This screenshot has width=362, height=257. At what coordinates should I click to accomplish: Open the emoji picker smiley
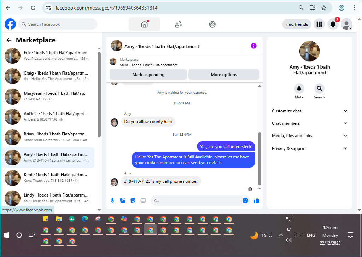click(245, 200)
